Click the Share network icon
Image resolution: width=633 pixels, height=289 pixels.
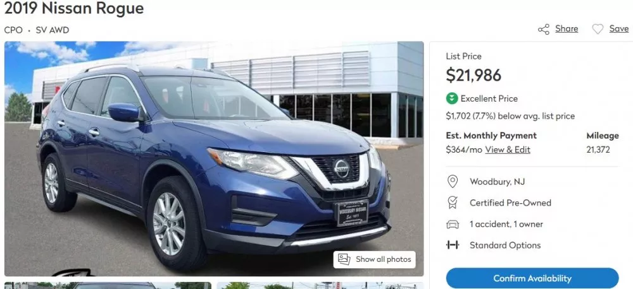click(x=543, y=30)
